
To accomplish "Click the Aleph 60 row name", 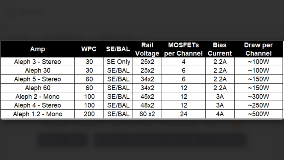I will pos(37,88).
